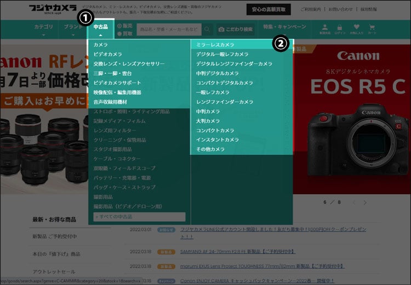Image resolution: width=411 pixels, height=285 pixels.
Task: Open SAMYANG AF 24-70mm news link
Action: pyautogui.click(x=238, y=252)
